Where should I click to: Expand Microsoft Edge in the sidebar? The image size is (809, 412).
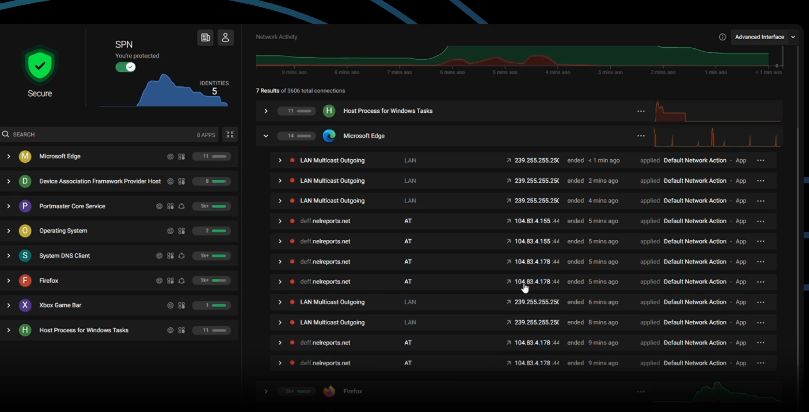coord(8,156)
